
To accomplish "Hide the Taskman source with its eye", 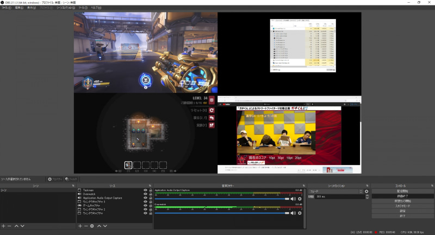I will tap(145, 190).
